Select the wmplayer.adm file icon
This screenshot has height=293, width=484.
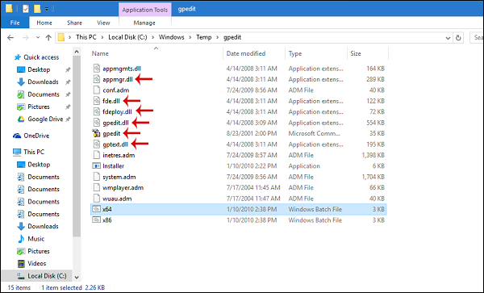pyautogui.click(x=97, y=187)
